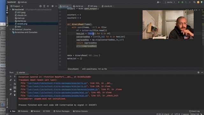Viewport: 204px width, 115px height.
Task: Select the test file in project tree
Action: click(x=19, y=27)
